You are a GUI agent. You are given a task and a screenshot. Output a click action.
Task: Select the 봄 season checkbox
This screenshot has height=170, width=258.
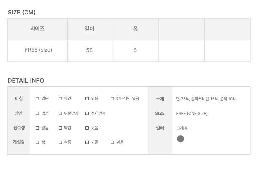click(37, 142)
